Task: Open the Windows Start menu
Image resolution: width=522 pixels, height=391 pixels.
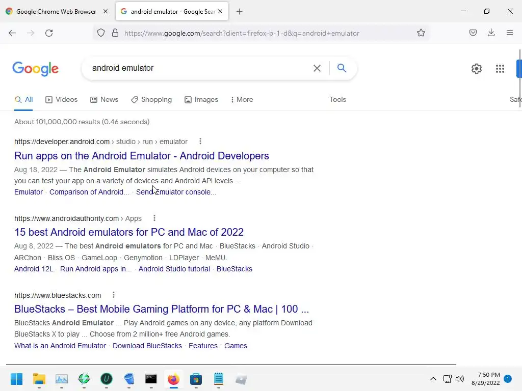Action: [x=16, y=379]
